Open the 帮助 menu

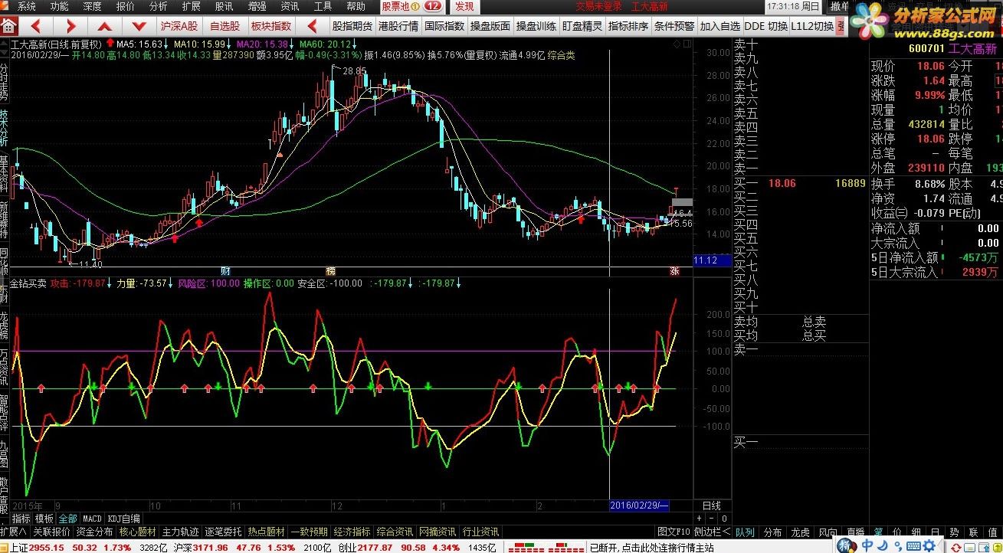point(356,6)
